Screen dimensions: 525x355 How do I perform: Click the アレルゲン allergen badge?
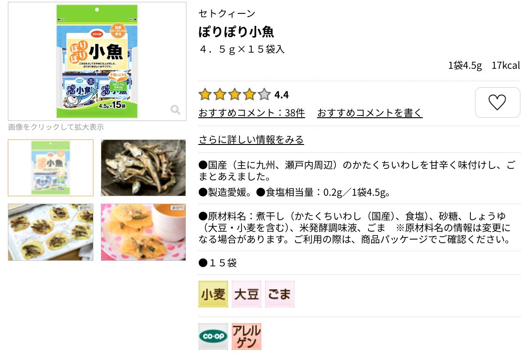247,336
